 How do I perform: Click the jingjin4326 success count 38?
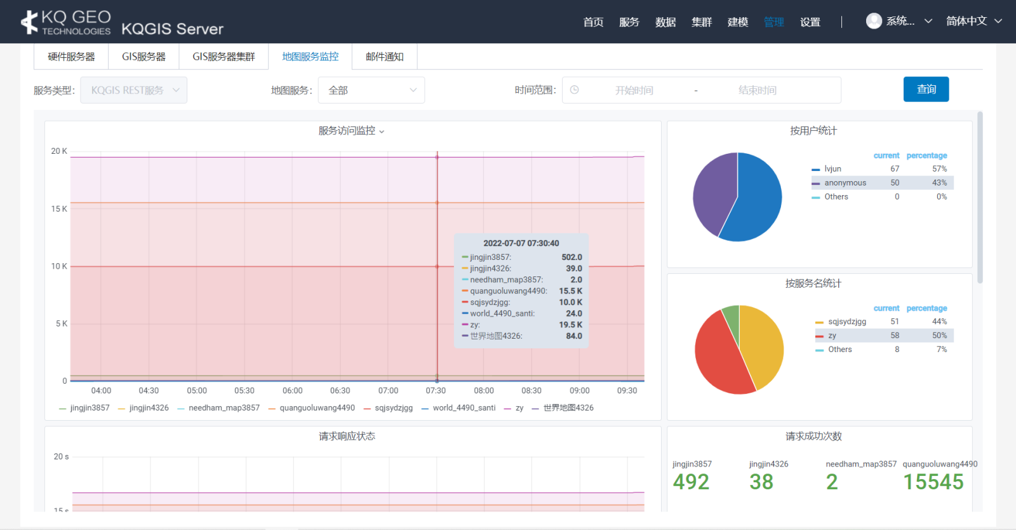(761, 482)
